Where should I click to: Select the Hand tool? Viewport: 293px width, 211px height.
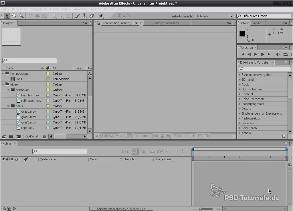pyautogui.click(x=14, y=16)
